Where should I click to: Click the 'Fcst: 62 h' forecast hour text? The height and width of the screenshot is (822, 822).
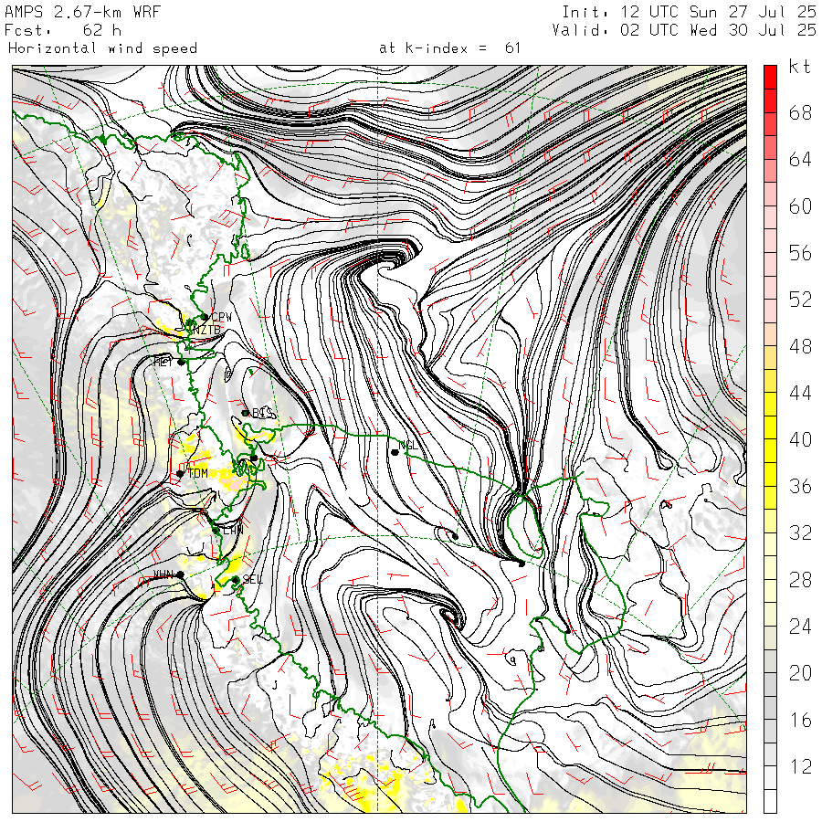tap(63, 30)
